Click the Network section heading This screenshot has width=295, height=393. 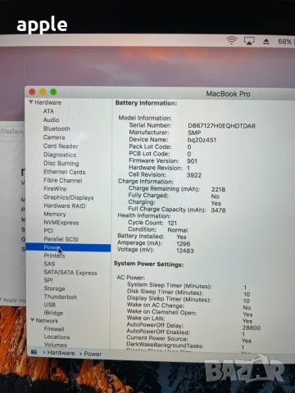coord(47,320)
